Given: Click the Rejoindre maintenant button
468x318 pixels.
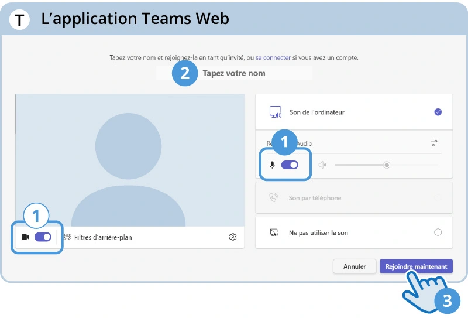Looking at the screenshot, I should pos(416,266).
